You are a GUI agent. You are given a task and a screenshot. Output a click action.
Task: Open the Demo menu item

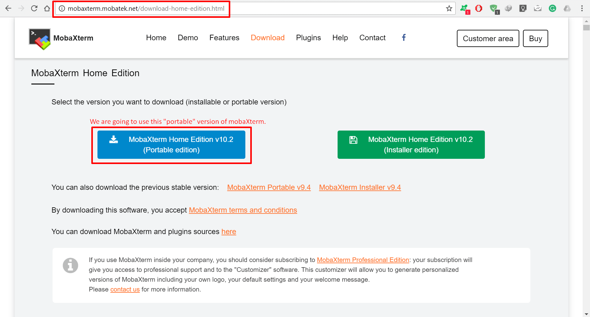(188, 38)
